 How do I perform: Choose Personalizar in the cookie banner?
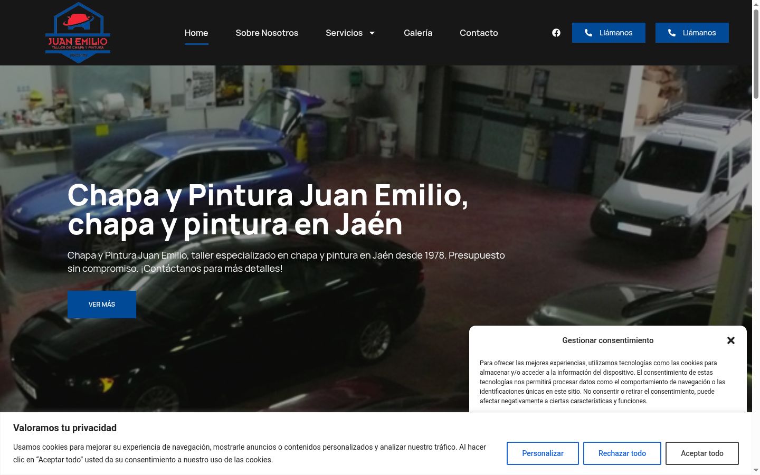(x=543, y=453)
